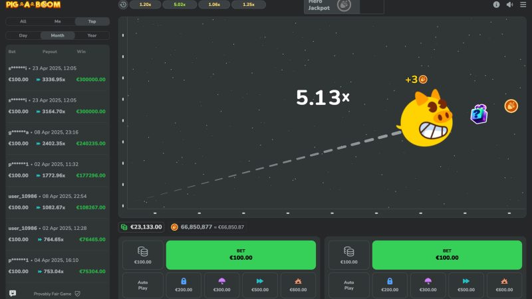Select the Month filter
Viewport: 532px width, 299px height.
coord(57,35)
